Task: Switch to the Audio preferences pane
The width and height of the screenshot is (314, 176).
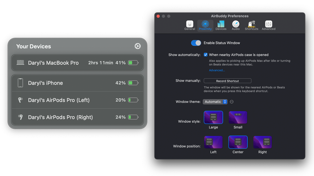Action: pyautogui.click(x=235, y=25)
